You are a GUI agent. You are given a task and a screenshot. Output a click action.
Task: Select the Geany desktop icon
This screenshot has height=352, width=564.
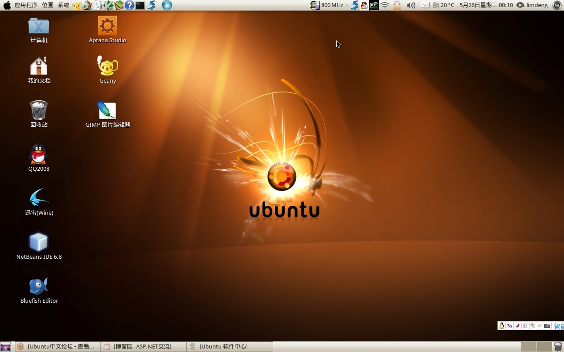coord(108,70)
